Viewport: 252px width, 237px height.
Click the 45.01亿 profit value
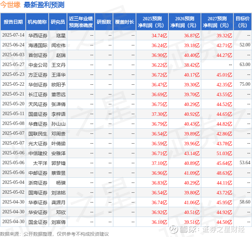point(224,75)
